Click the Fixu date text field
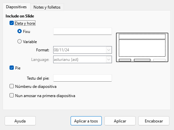 pyautogui.click(x=82, y=31)
